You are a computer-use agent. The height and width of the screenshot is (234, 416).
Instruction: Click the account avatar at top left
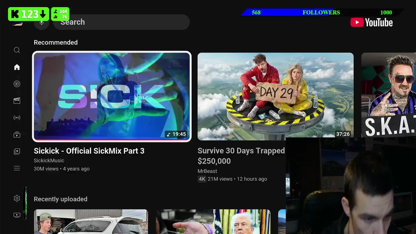(x=17, y=23)
